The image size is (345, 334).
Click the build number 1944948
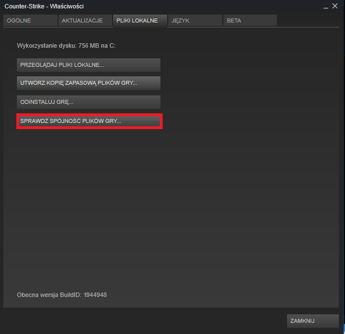click(x=95, y=295)
